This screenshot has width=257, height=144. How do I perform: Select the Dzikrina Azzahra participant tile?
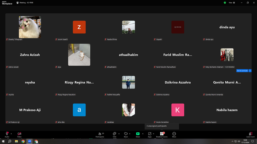(x=177, y=82)
